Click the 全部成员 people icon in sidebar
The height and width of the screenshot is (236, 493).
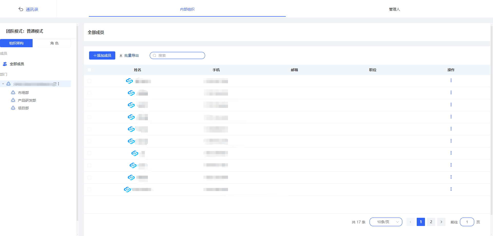[5, 64]
